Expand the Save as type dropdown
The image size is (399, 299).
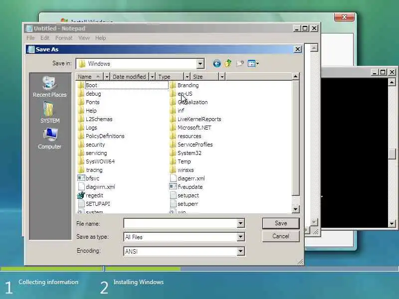tap(240, 237)
